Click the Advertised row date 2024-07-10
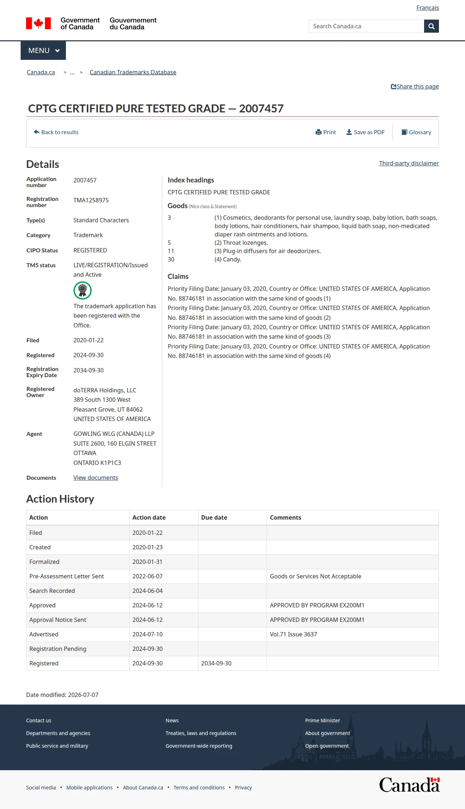Screen dimensions: 465x809 click(x=147, y=634)
